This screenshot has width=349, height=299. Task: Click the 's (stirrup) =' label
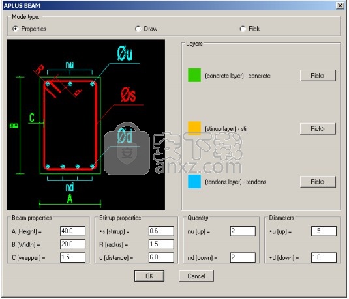coord(114,231)
